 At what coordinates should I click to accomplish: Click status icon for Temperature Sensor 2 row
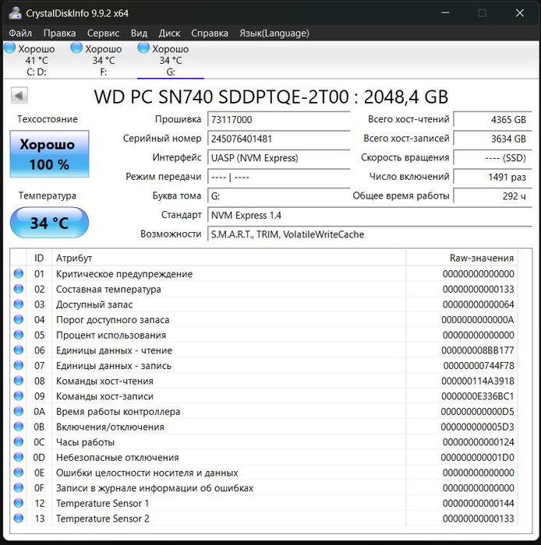pos(19,519)
